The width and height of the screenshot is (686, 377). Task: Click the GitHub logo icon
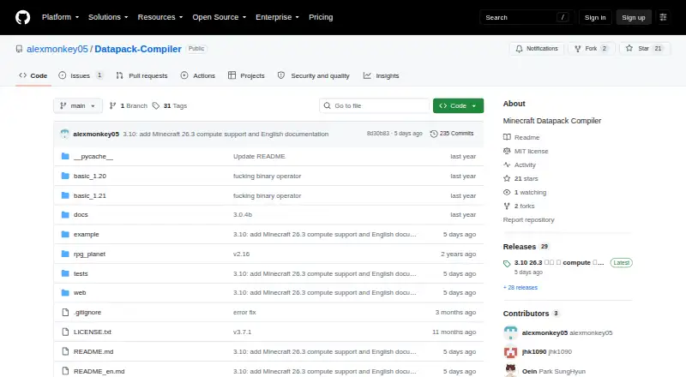(x=23, y=17)
